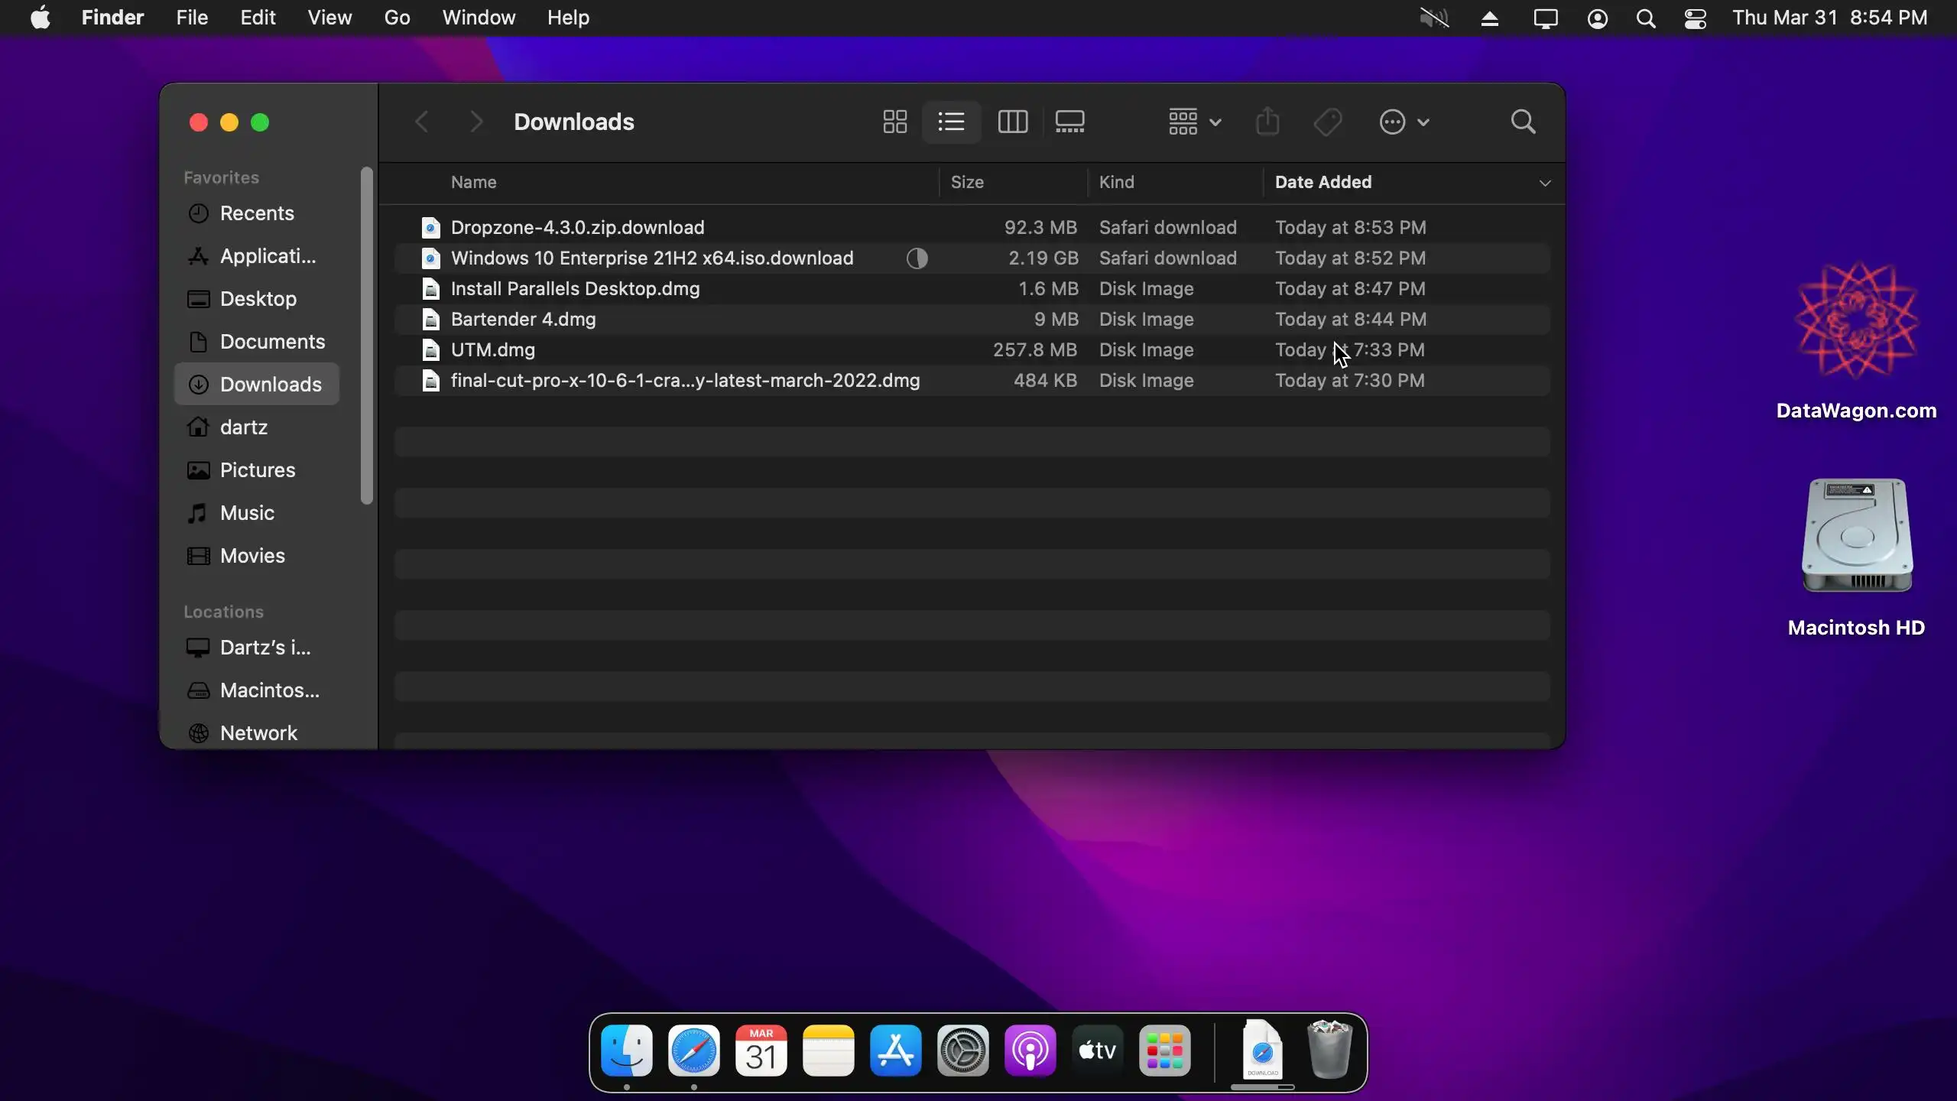Switch to column view in Finder toolbar

click(1013, 122)
